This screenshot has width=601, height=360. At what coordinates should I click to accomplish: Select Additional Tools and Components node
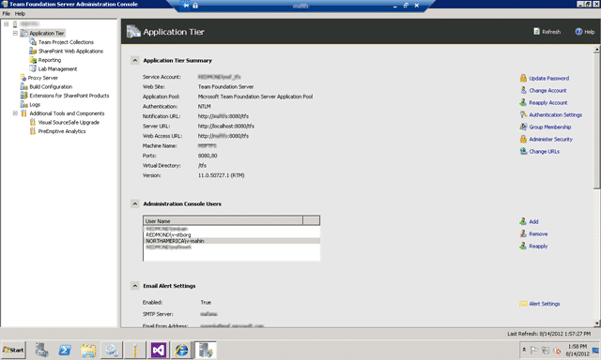(x=67, y=113)
